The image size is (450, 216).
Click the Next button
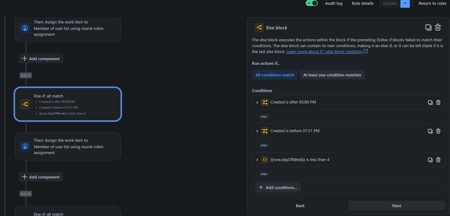tap(396, 206)
